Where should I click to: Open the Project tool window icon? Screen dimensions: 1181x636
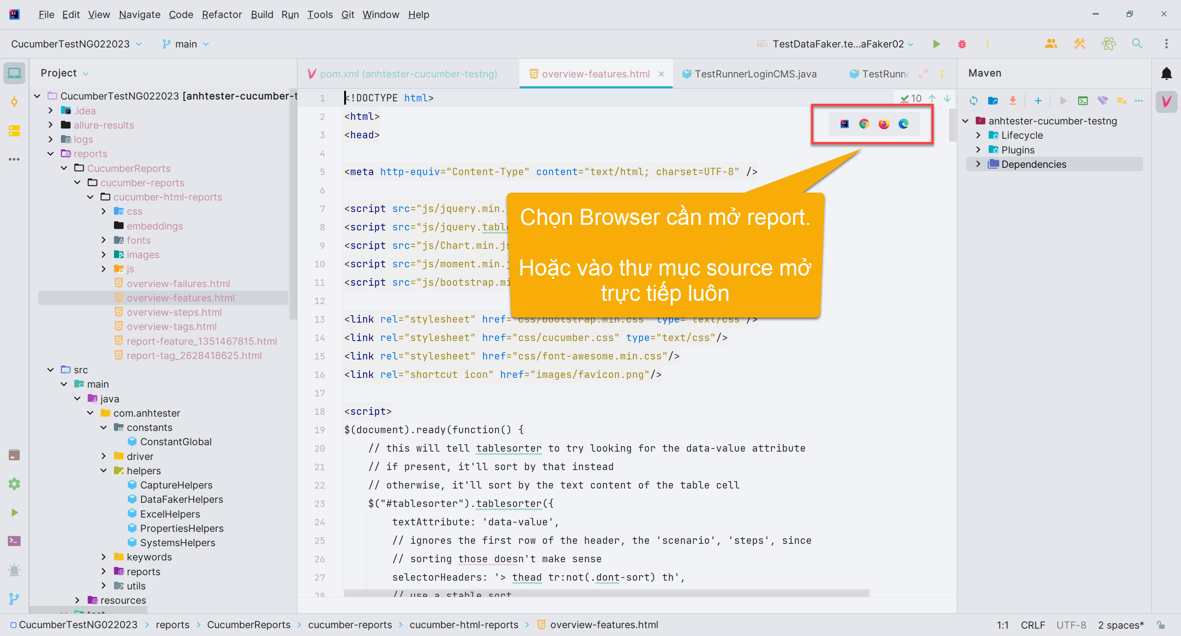[14, 73]
